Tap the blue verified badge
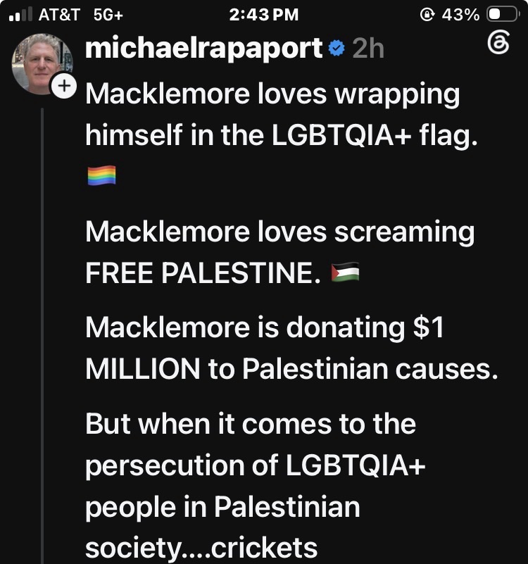This screenshot has width=528, height=564. click(337, 49)
